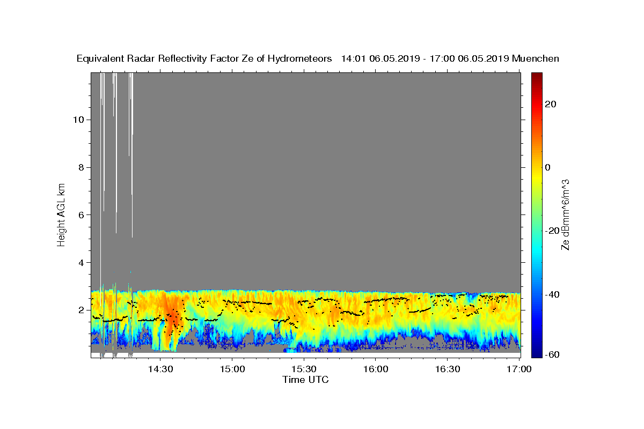Click the 15:00 time tick label
The image size is (644, 429).
[x=232, y=369]
